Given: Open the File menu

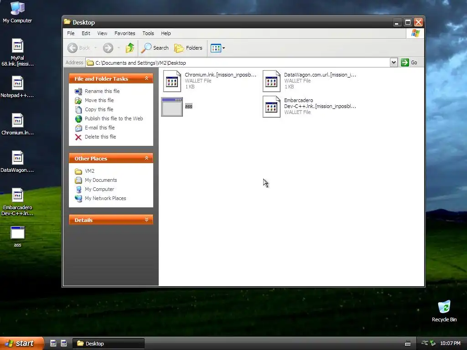Looking at the screenshot, I should click(x=71, y=33).
